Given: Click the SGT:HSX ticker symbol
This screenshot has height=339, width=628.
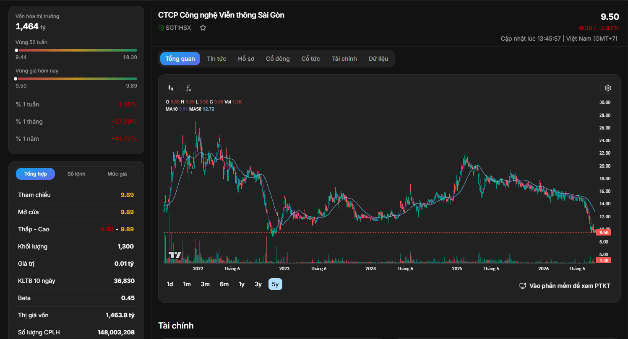Looking at the screenshot, I should click(178, 28).
